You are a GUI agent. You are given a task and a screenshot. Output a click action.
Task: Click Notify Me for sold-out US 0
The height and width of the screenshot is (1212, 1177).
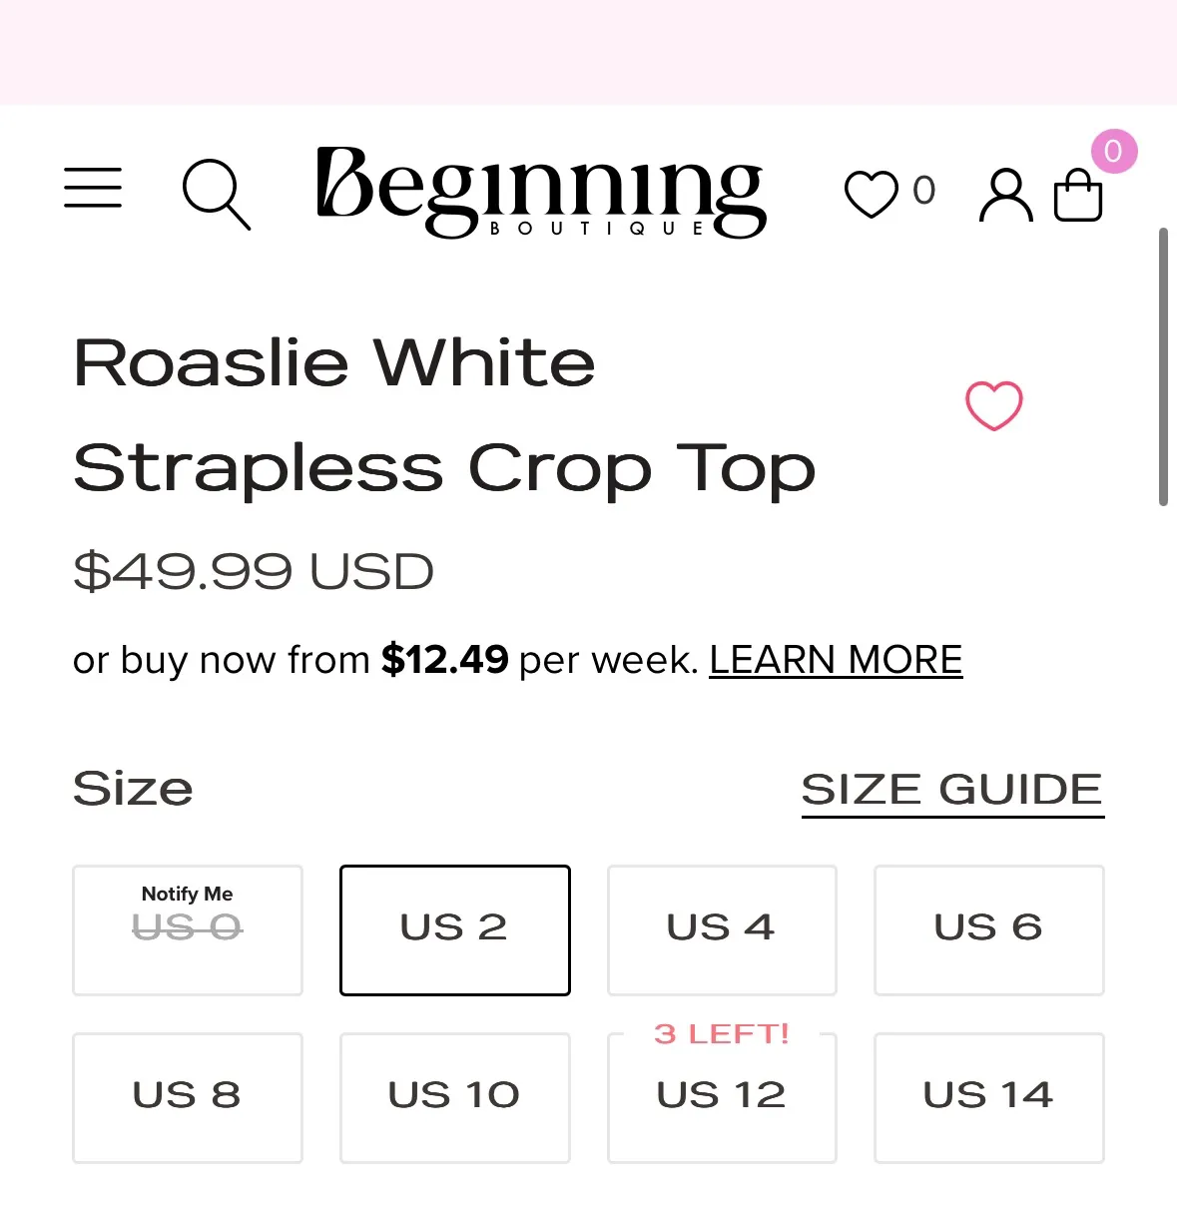[x=187, y=929]
